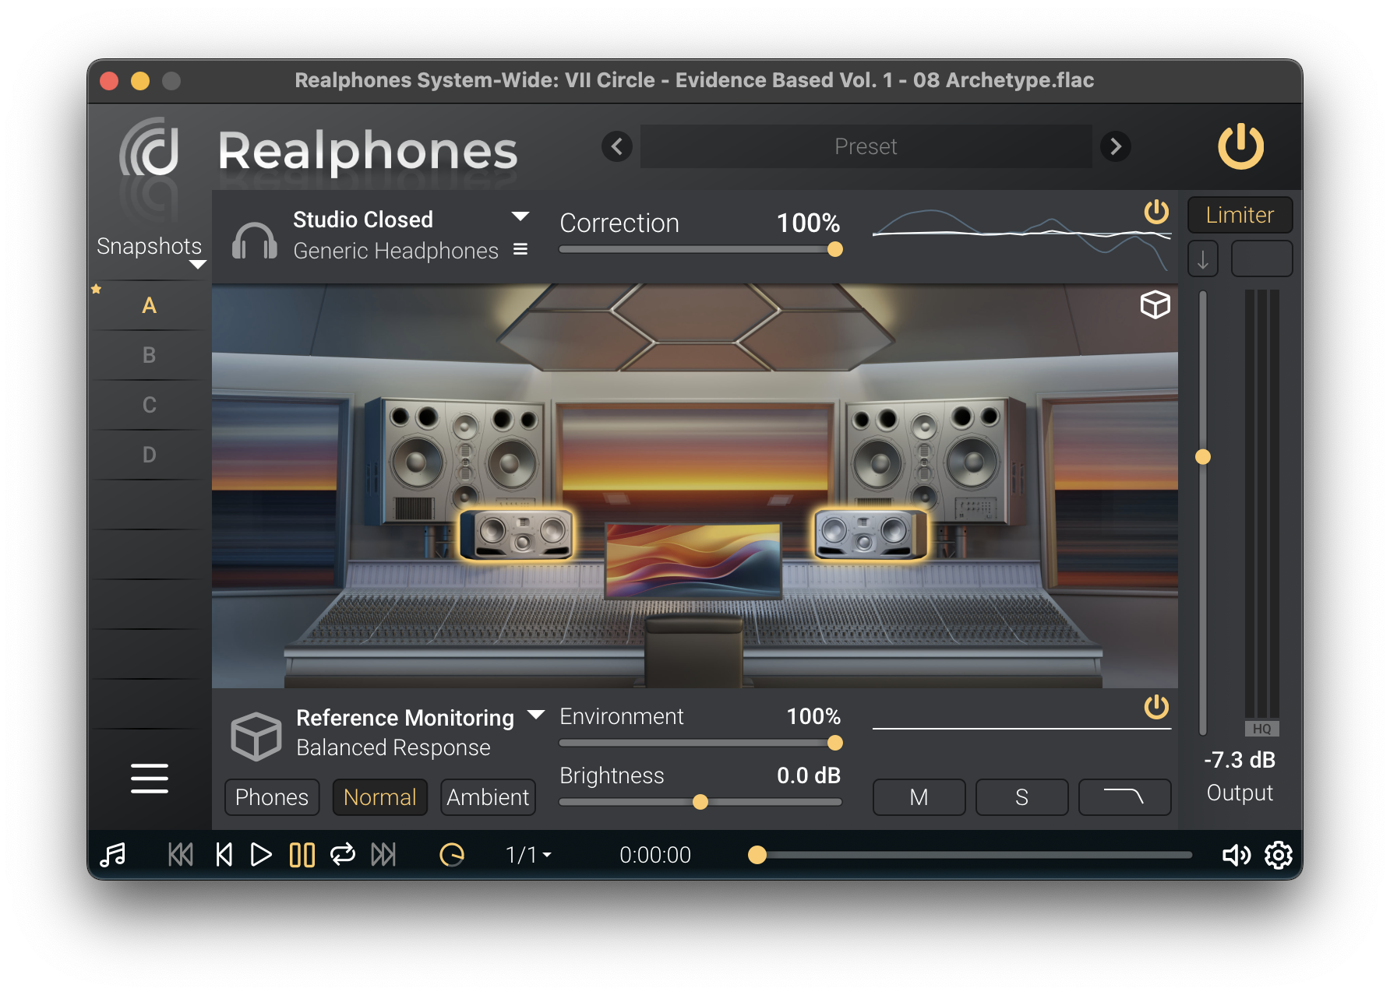Open the Studio Closed environment dropdown
Image resolution: width=1390 pixels, height=995 pixels.
coord(522,217)
